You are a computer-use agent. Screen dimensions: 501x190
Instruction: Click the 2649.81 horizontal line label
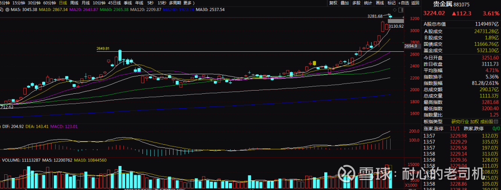click(103, 49)
